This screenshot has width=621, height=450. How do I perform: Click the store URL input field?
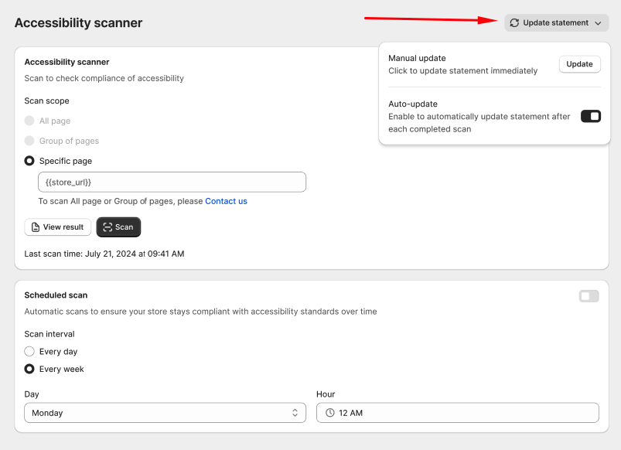[x=172, y=182]
